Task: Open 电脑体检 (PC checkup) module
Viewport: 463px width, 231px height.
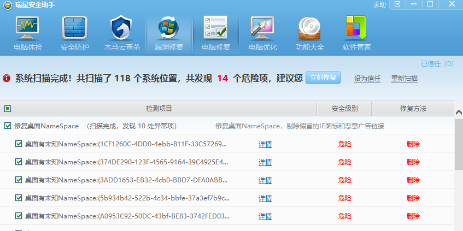Action: tap(27, 33)
